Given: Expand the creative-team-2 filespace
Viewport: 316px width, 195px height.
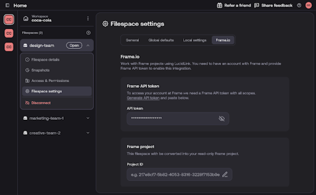Looking at the screenshot, I should (x=88, y=133).
